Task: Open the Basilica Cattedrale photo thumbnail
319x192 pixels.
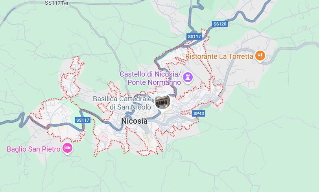Action: pos(162,102)
